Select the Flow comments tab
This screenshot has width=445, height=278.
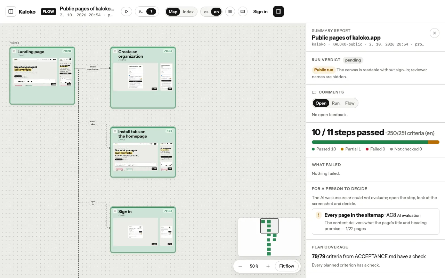click(x=350, y=103)
